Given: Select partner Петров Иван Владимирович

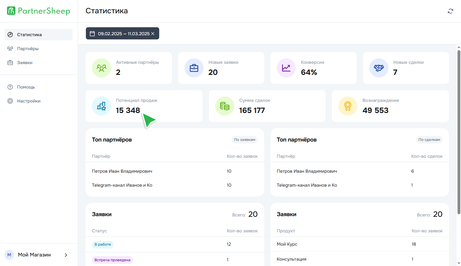Looking at the screenshot, I should [x=122, y=171].
